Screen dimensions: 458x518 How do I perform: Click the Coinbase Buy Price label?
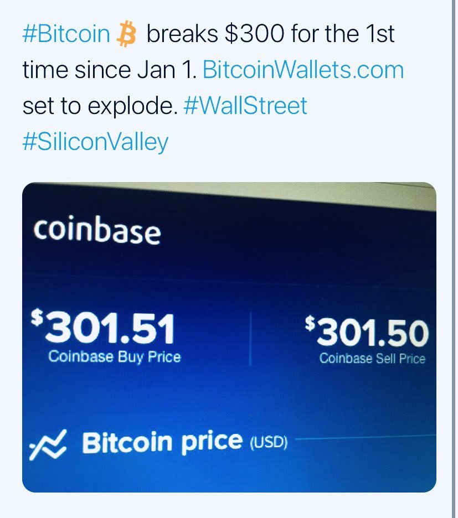pyautogui.click(x=114, y=356)
